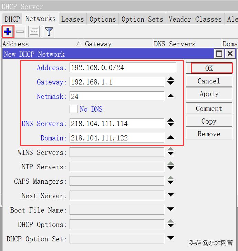Image resolution: width=238 pixels, height=251 pixels.
Task: Sort by the DNS Servers column header
Action: (x=187, y=44)
